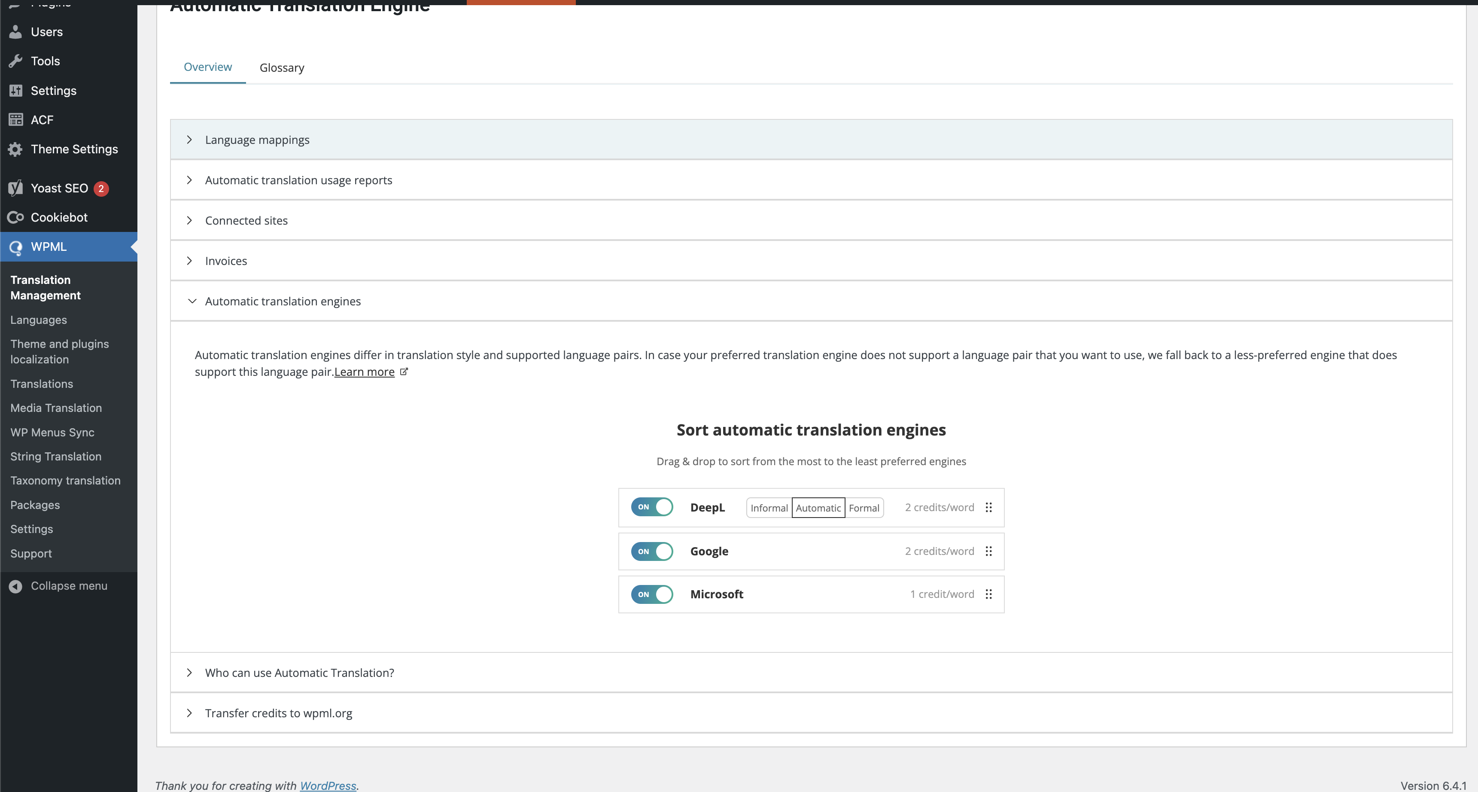Click DeepL '2 credits/word' text

939,507
